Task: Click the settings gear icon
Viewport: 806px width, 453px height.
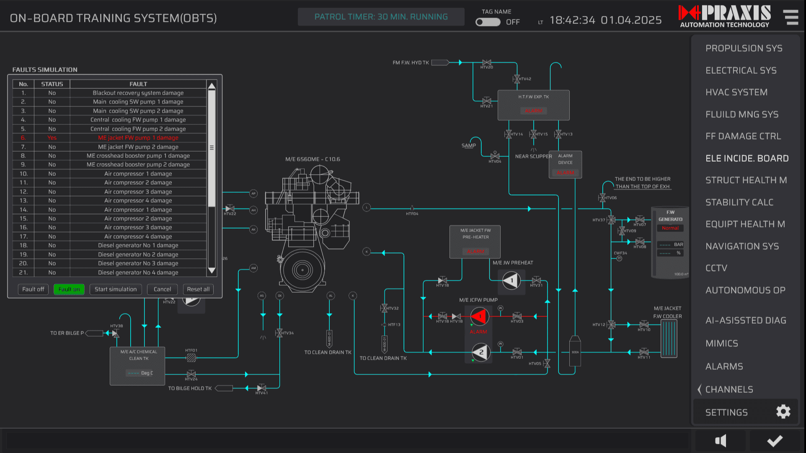Action: pos(783,412)
